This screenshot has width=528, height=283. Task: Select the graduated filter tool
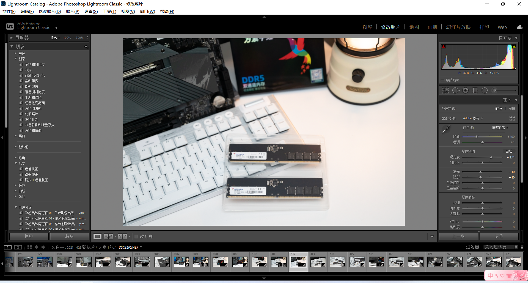click(475, 90)
